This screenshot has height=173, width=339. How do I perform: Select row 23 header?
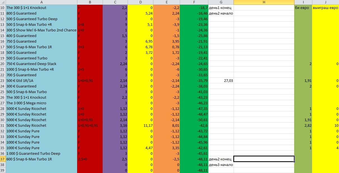click(x=3, y=81)
